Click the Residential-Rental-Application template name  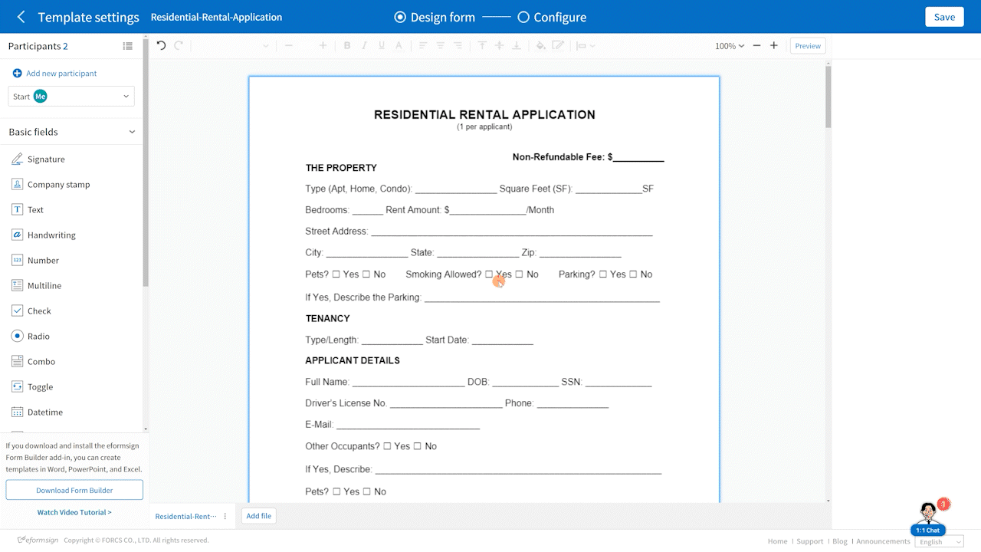(216, 17)
